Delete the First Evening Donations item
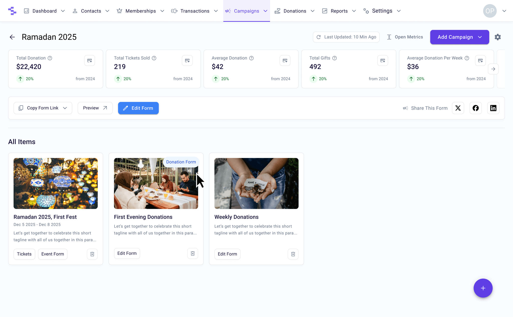The height and width of the screenshot is (317, 513). (193, 254)
